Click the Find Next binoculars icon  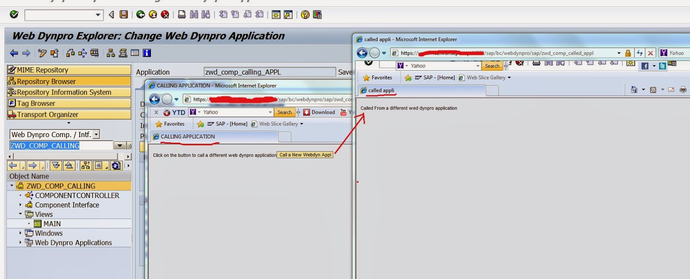[x=206, y=15]
